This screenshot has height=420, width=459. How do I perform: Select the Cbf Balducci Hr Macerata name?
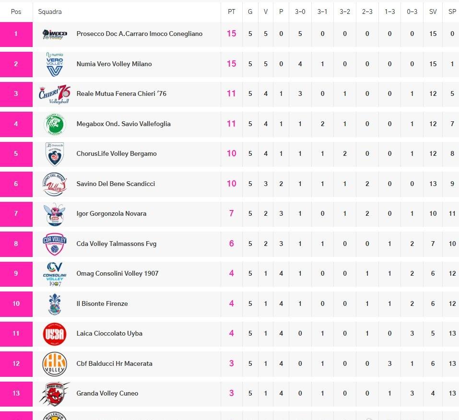[x=115, y=363]
